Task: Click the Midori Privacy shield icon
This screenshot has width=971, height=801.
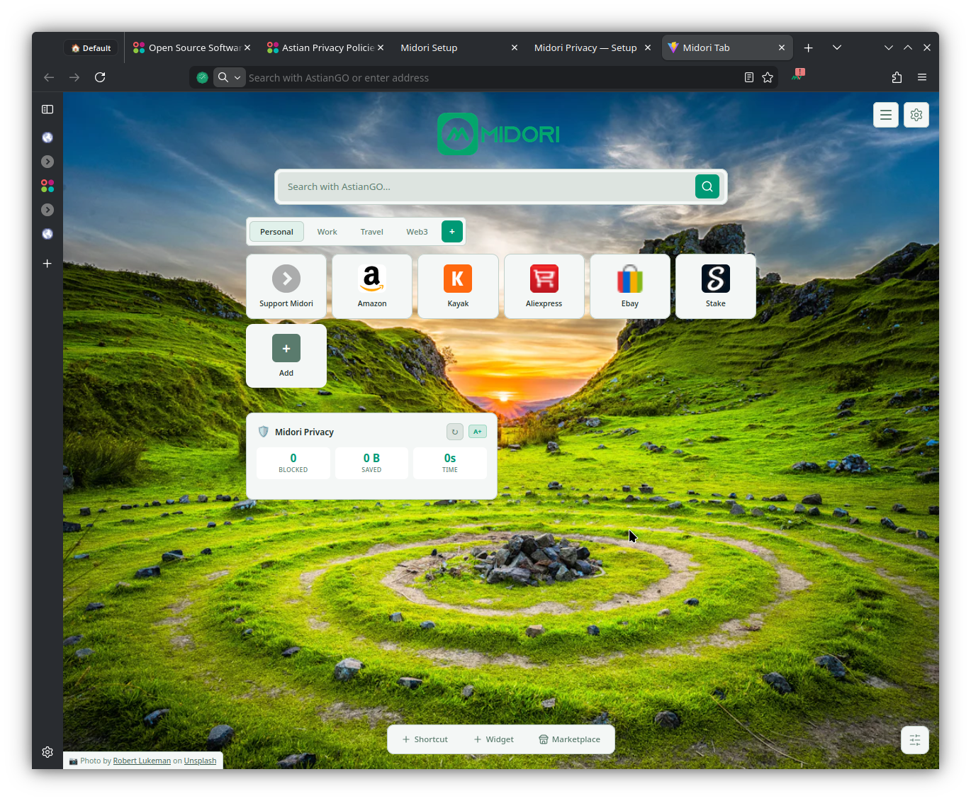Action: point(264,432)
